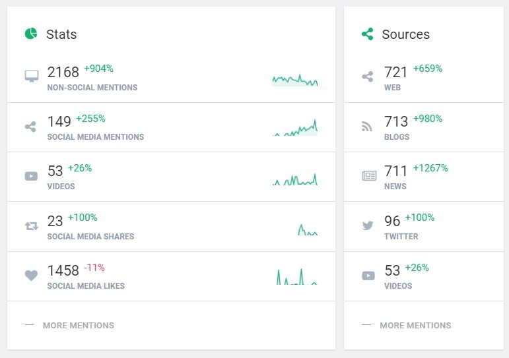Screen dimensions: 509x358
Task: Click the newspaper icon for News
Action: pos(368,176)
